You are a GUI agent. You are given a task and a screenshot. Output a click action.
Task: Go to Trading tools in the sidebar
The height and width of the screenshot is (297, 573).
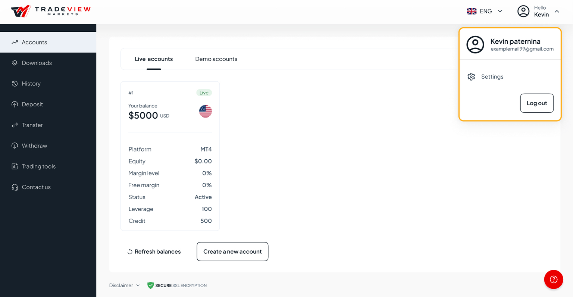[38, 166]
